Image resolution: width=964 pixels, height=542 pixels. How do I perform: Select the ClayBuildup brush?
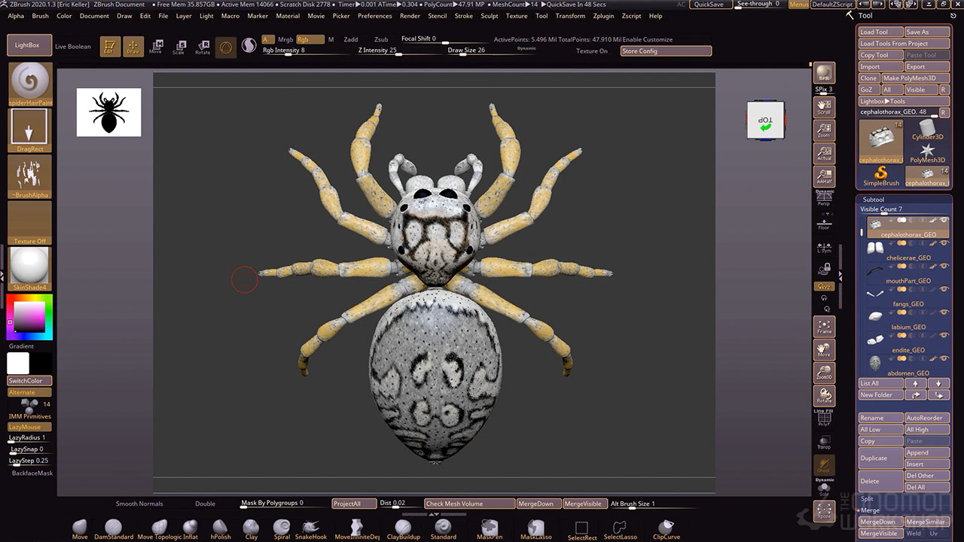(x=404, y=529)
